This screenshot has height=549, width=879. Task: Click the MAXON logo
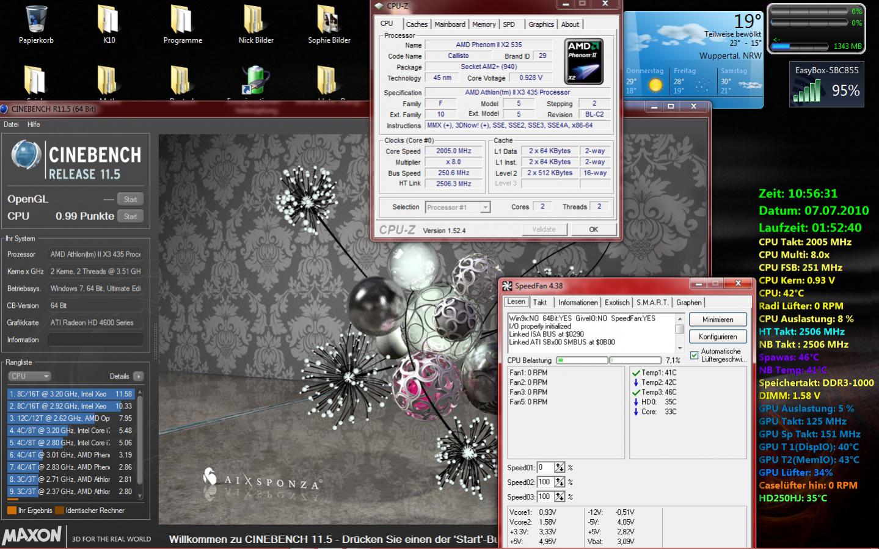32,536
